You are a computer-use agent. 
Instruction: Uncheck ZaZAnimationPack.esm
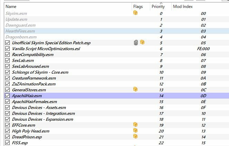tap(8, 84)
